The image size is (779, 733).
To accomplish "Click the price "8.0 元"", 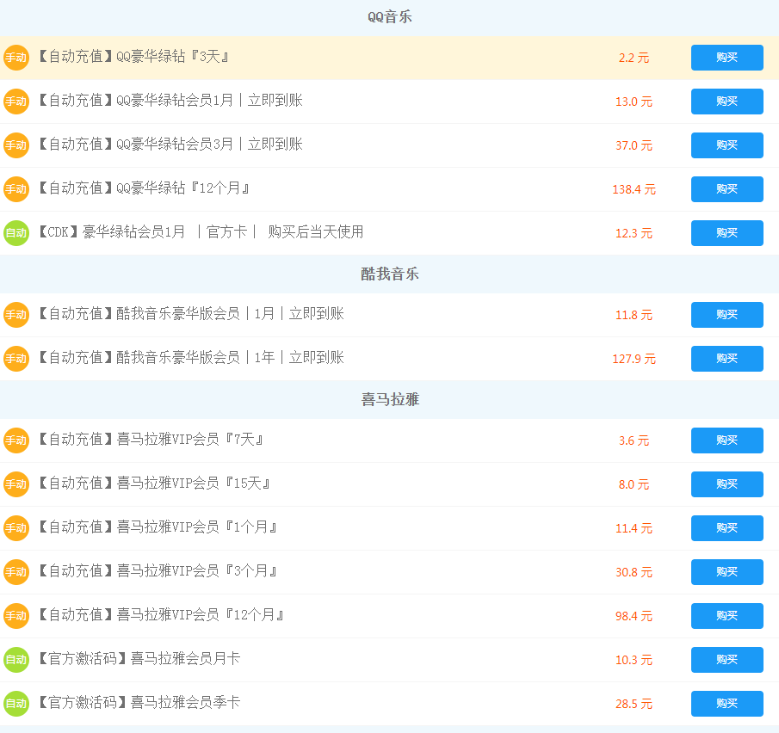I will tap(634, 484).
